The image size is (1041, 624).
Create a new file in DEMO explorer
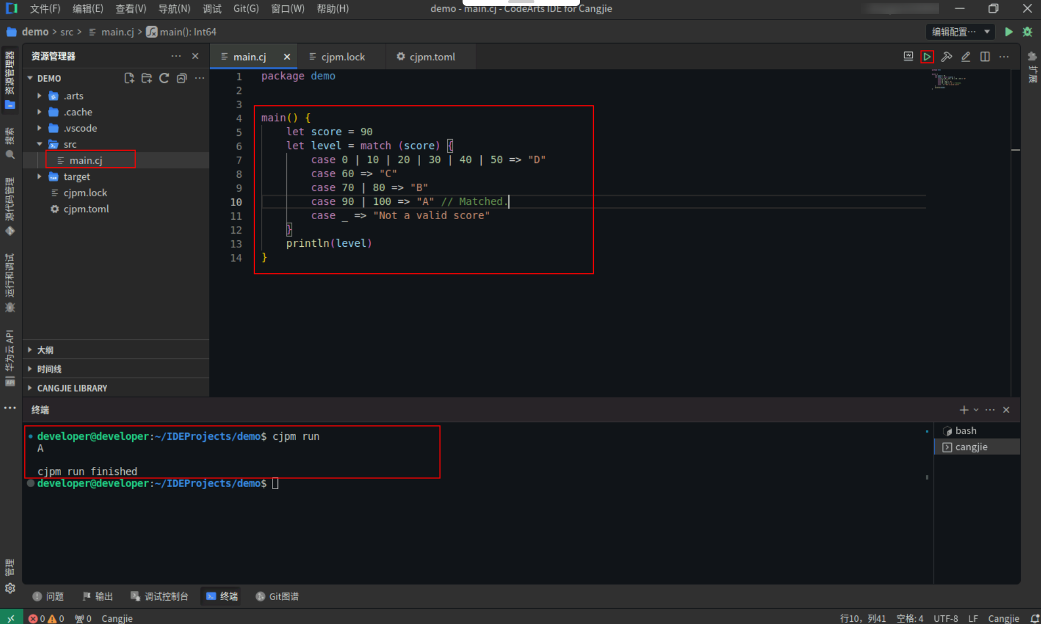pyautogui.click(x=129, y=78)
